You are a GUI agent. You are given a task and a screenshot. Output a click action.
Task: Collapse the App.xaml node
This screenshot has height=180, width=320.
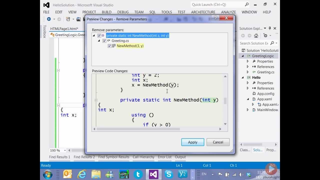click(248, 99)
